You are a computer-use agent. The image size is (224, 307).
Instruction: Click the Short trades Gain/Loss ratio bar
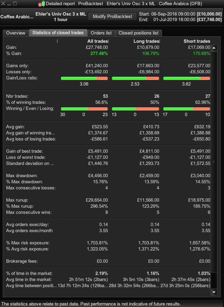tap(187, 79)
